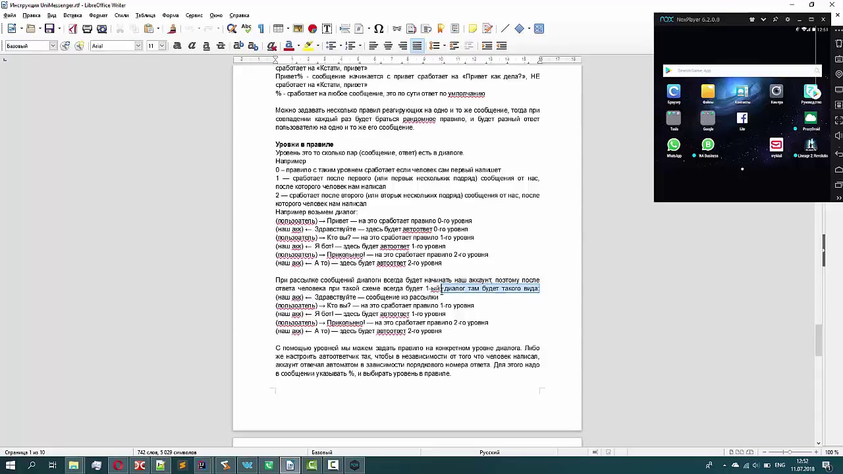Viewport: 843px width, 474px height.
Task: Export document directly as PDF
Action: pyautogui.click(x=72, y=29)
